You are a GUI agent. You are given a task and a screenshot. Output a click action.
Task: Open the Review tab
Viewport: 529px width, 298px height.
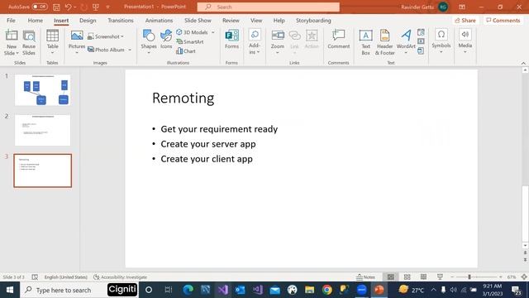231,20
